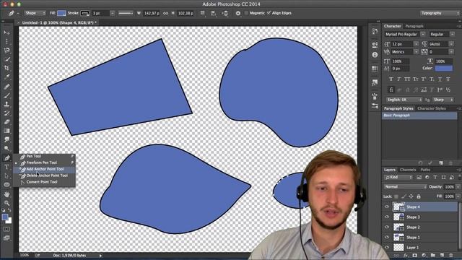Add layer style fx button
Image resolution: width=462 pixels, height=260 pixels.
pos(406,255)
